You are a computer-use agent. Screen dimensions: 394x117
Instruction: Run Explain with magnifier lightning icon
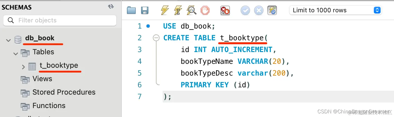tap(191, 11)
